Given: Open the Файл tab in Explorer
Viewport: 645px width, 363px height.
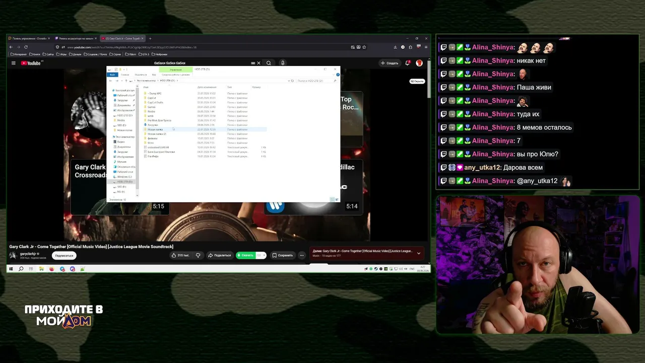Looking at the screenshot, I should coord(113,75).
